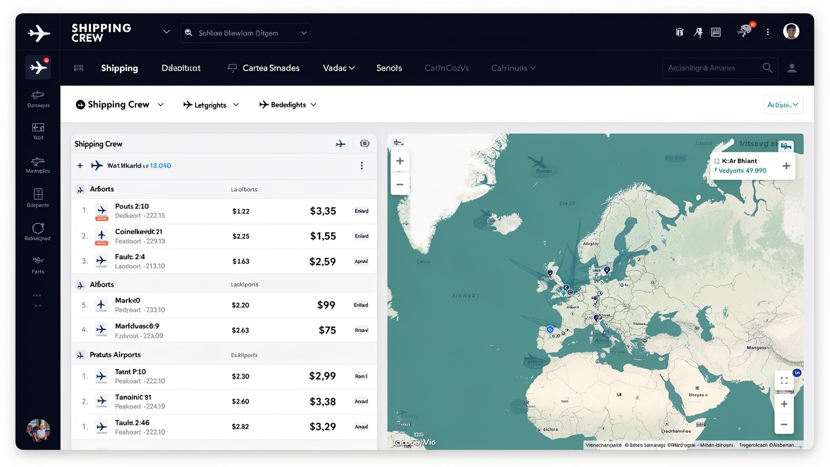Click the sidebar user photo thumbnail at bottom
The height and width of the screenshot is (467, 830).
tap(38, 430)
